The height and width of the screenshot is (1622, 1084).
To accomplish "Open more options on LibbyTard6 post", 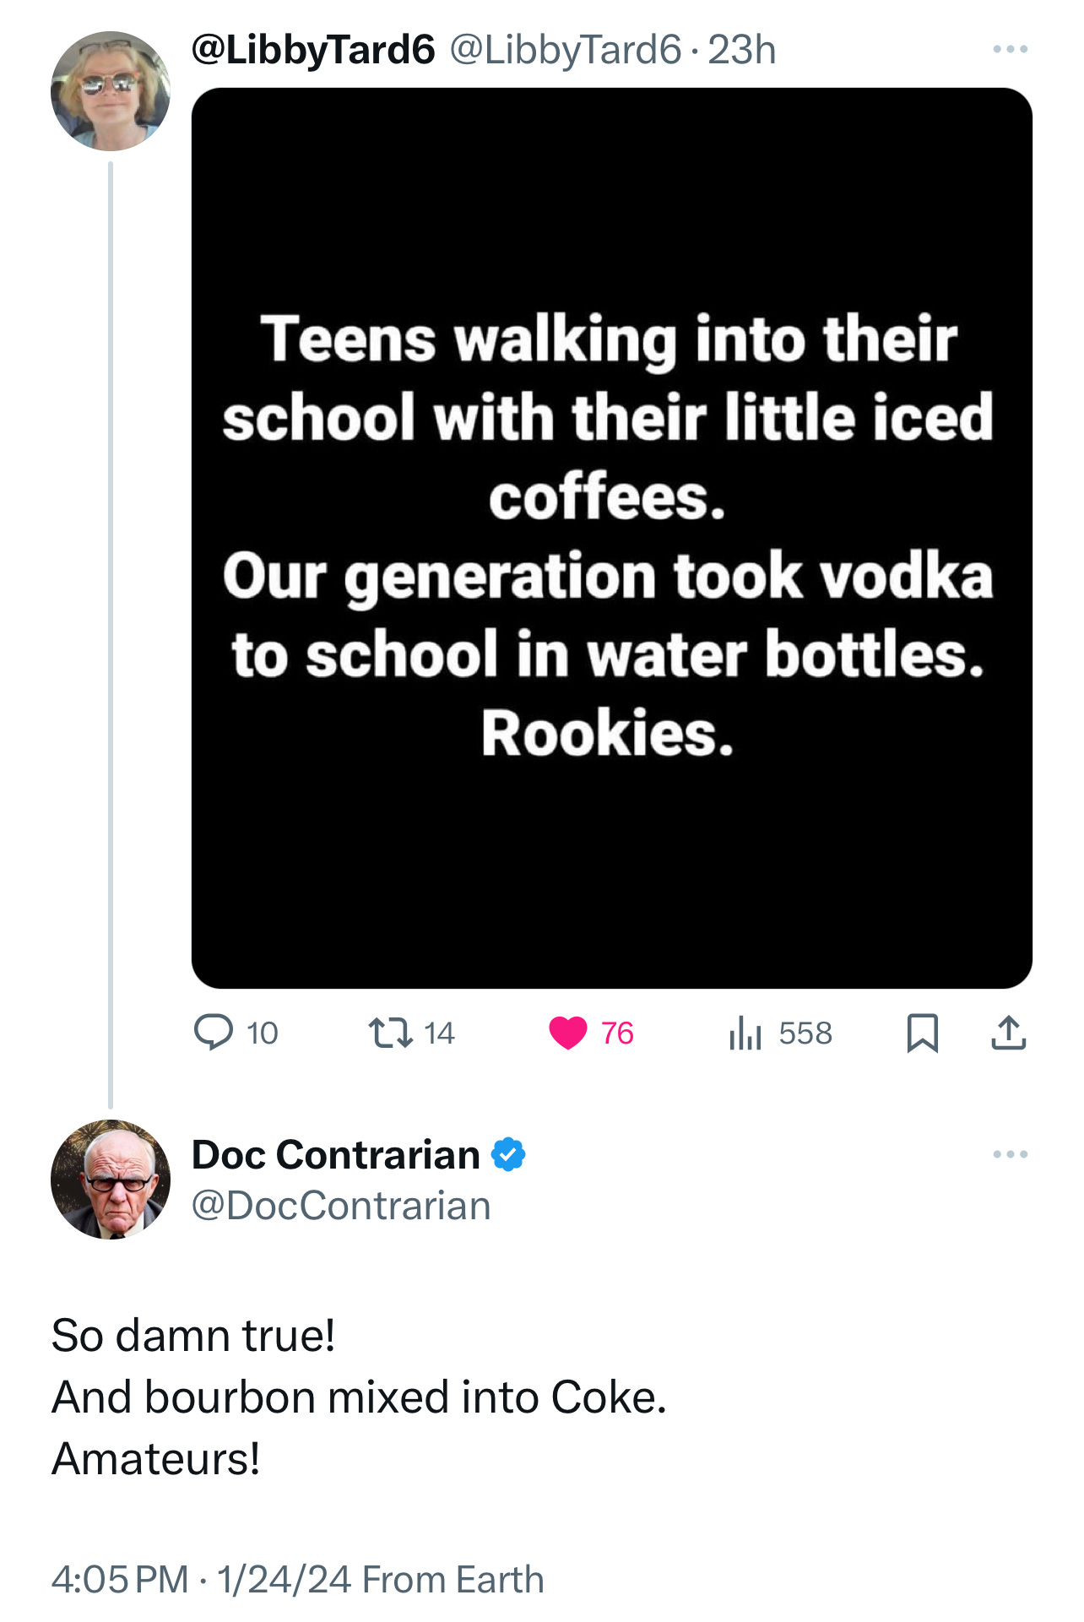I will [1010, 50].
